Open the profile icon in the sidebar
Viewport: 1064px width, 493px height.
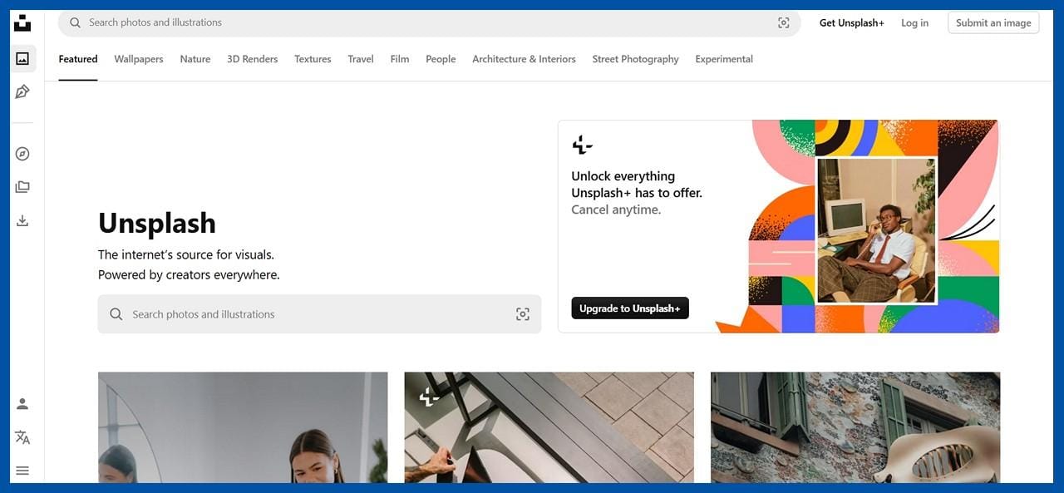pyautogui.click(x=22, y=404)
